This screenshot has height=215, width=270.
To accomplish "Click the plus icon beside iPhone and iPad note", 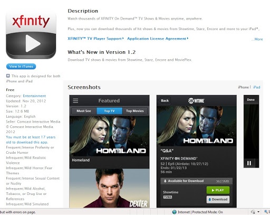I will tap(8, 76).
